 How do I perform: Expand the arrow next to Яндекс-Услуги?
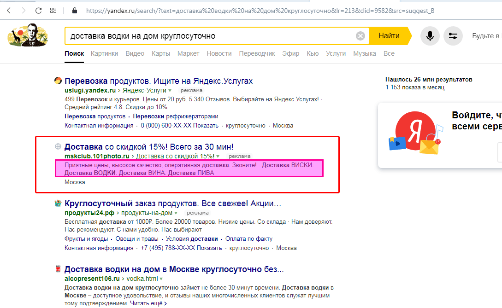pos(170,91)
